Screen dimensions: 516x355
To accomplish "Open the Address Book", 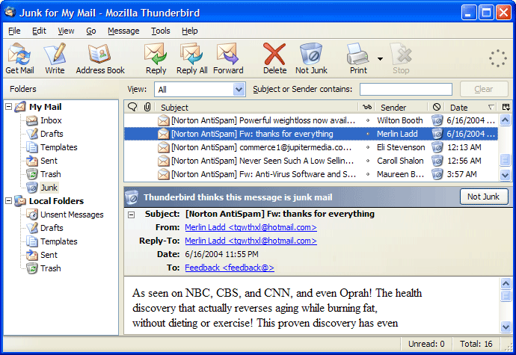I will [100, 58].
